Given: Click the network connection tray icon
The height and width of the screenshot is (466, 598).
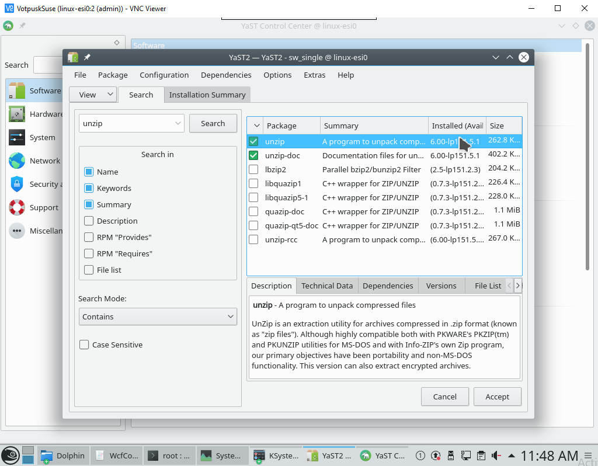Looking at the screenshot, I should click(465, 455).
